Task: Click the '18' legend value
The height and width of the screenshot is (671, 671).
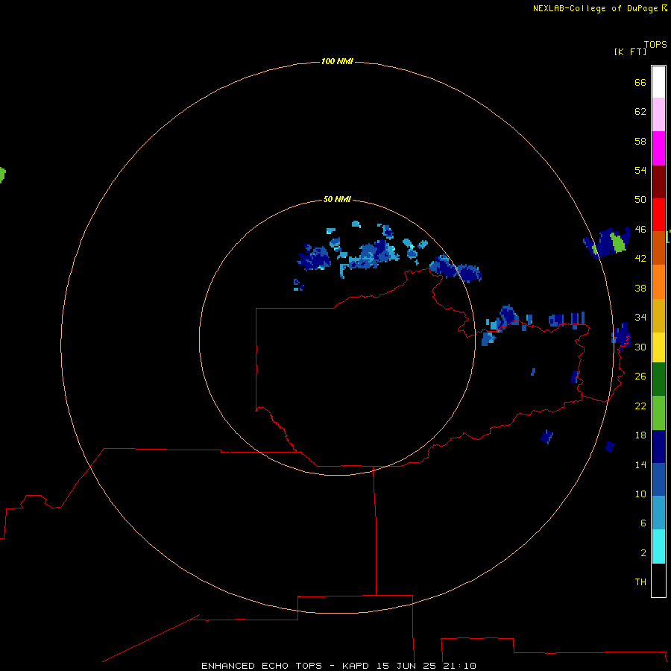Action: [640, 435]
